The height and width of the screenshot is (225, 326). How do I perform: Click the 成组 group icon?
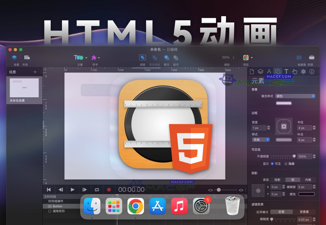tap(142, 57)
